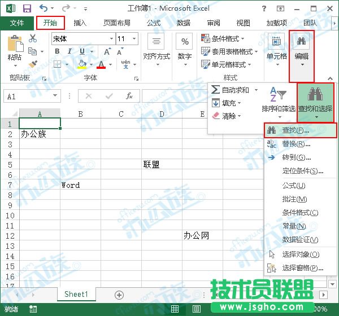This screenshot has height=316, width=339.
Task: Toggle Bold formatting
Action: [x=57, y=51]
